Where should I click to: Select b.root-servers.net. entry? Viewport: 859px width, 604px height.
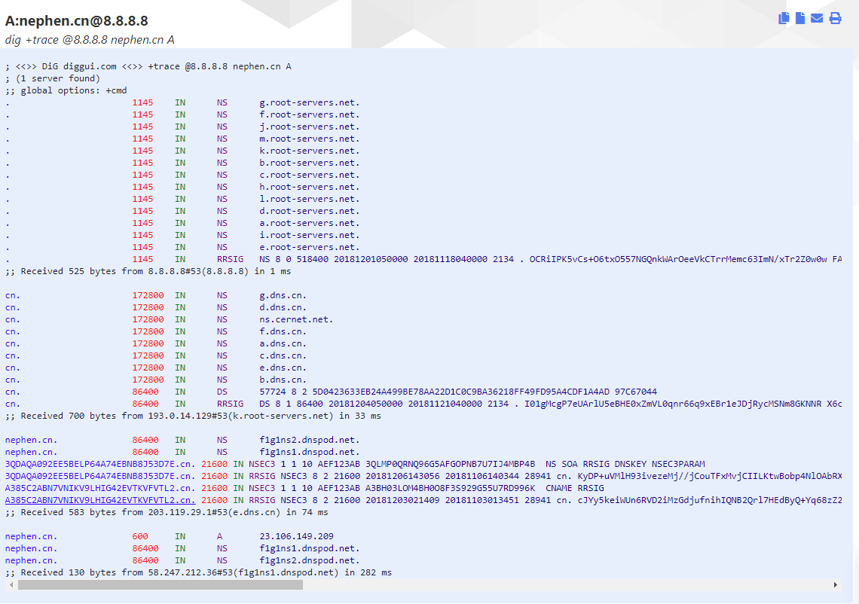pos(310,163)
